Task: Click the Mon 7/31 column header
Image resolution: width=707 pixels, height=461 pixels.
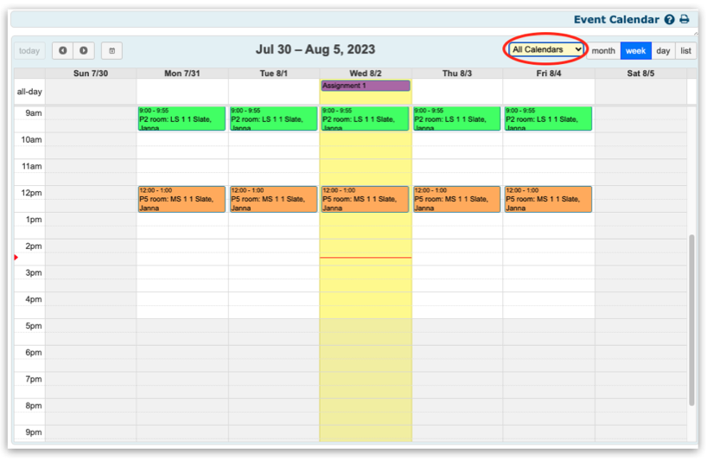Action: click(x=182, y=73)
